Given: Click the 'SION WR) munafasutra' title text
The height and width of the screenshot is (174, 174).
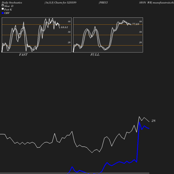Looking at the screenshot, I should (x=157, y=2).
